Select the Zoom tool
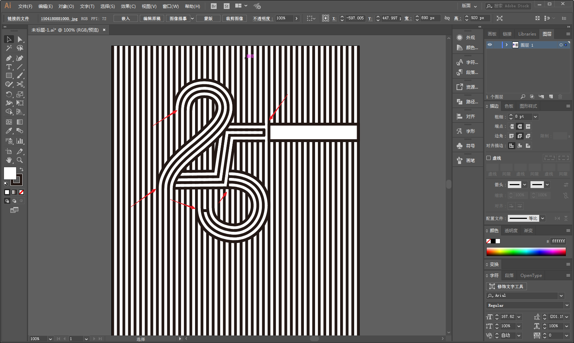This screenshot has height=343, width=574. (20, 160)
